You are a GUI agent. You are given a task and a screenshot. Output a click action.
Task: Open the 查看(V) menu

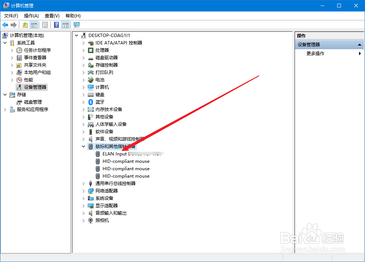coord(52,16)
